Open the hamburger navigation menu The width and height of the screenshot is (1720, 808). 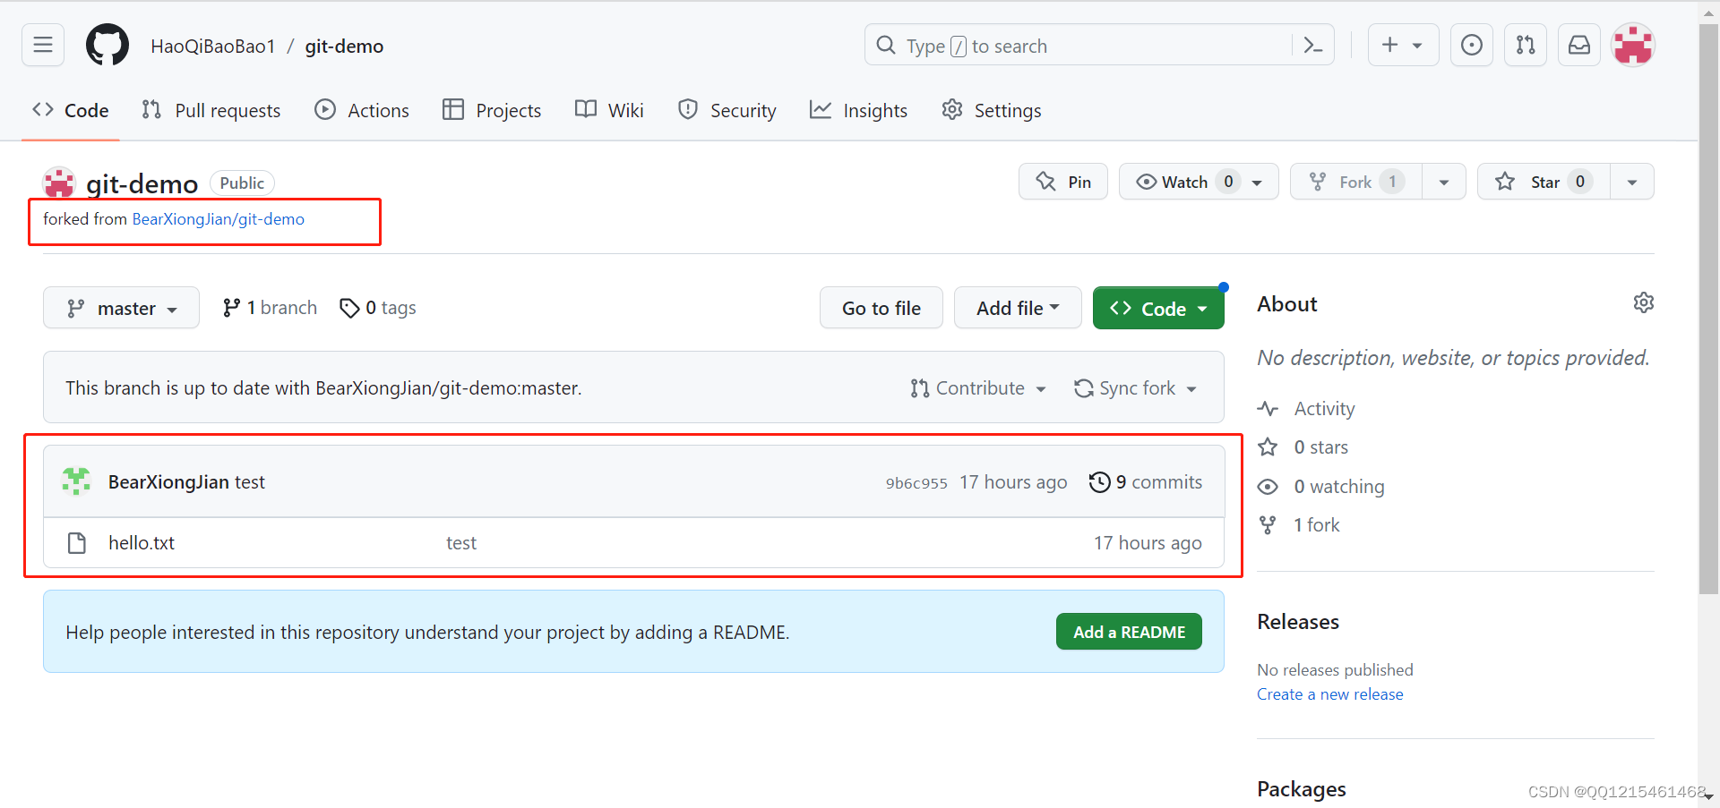[43, 45]
